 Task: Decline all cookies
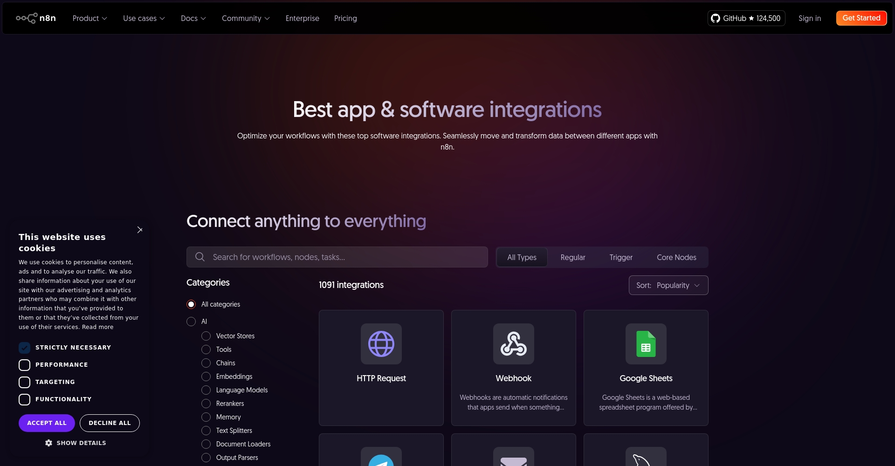tap(110, 423)
